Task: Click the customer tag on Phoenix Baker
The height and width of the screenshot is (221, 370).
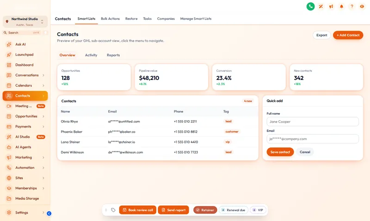Action: [232, 132]
